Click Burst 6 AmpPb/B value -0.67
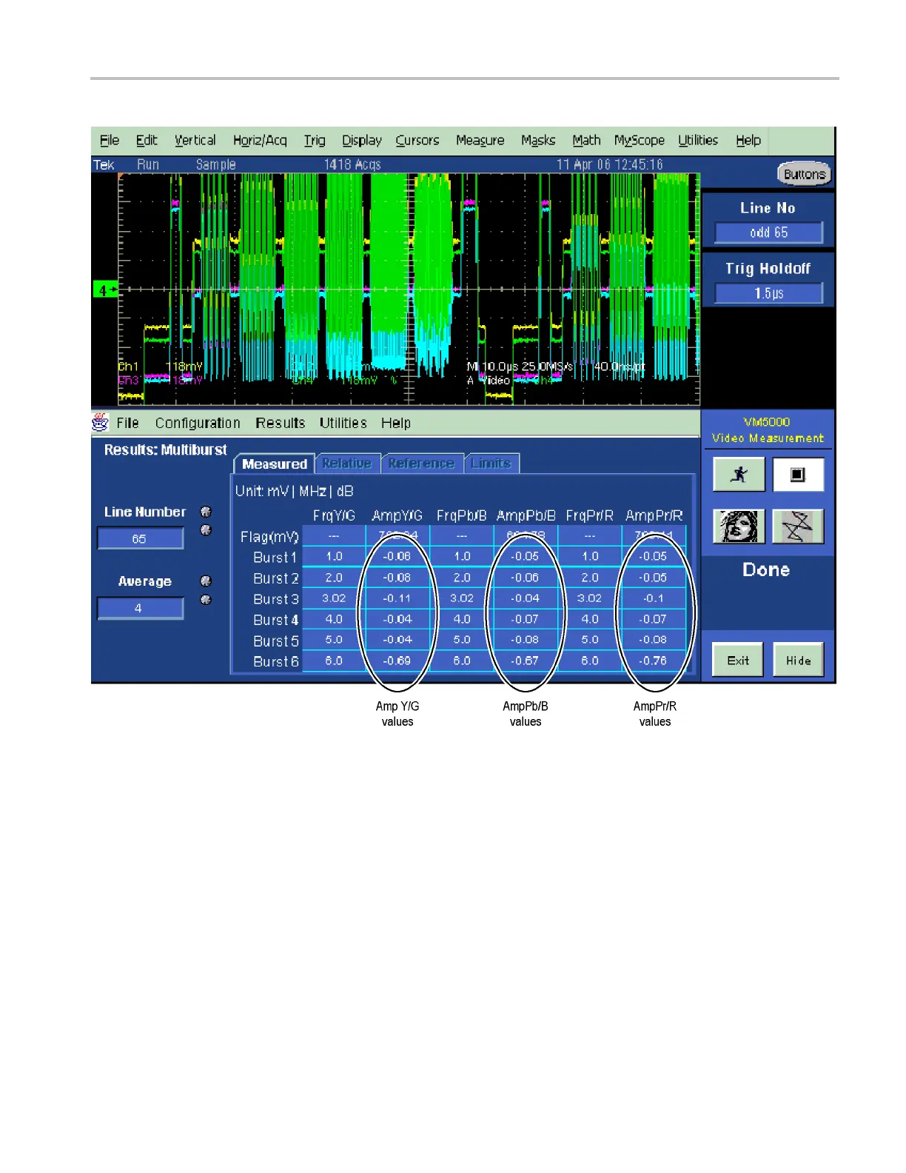The height and width of the screenshot is (1173, 906). click(526, 661)
